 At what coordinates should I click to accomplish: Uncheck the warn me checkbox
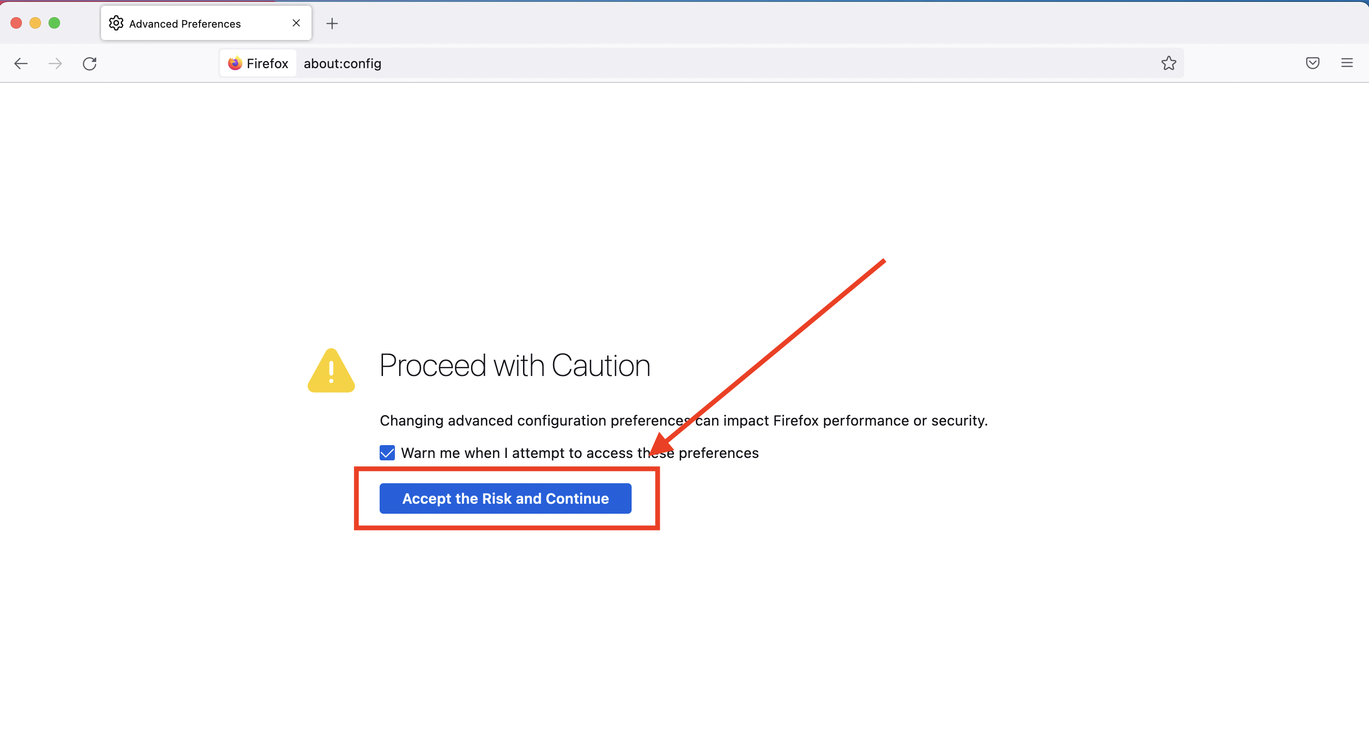click(387, 453)
